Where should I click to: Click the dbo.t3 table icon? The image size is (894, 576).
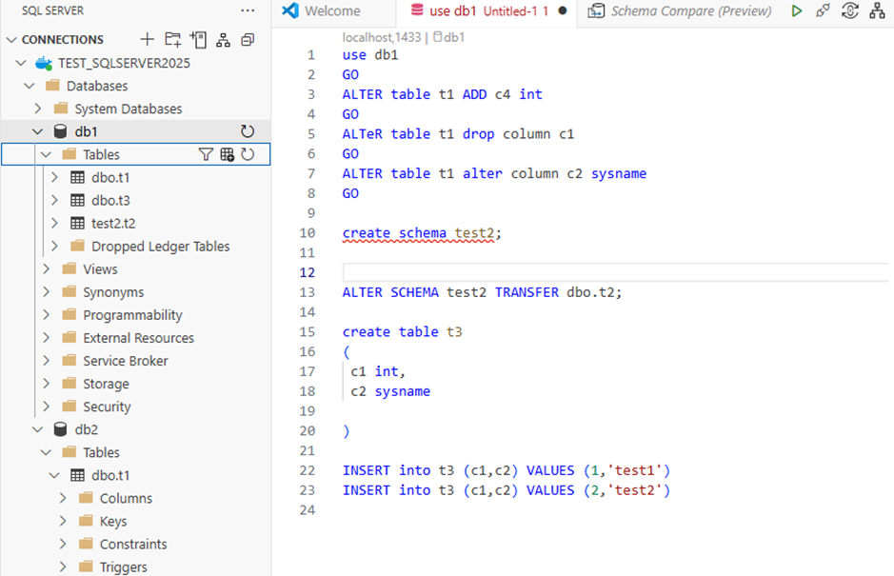(77, 200)
